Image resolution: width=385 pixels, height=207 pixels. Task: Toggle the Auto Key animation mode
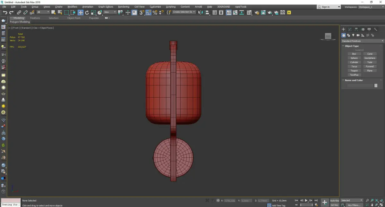(335, 201)
